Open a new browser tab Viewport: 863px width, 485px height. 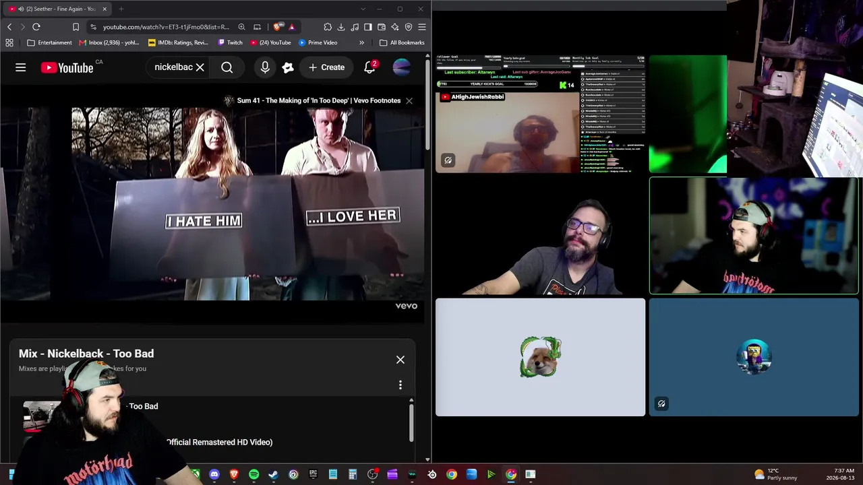[x=121, y=9]
